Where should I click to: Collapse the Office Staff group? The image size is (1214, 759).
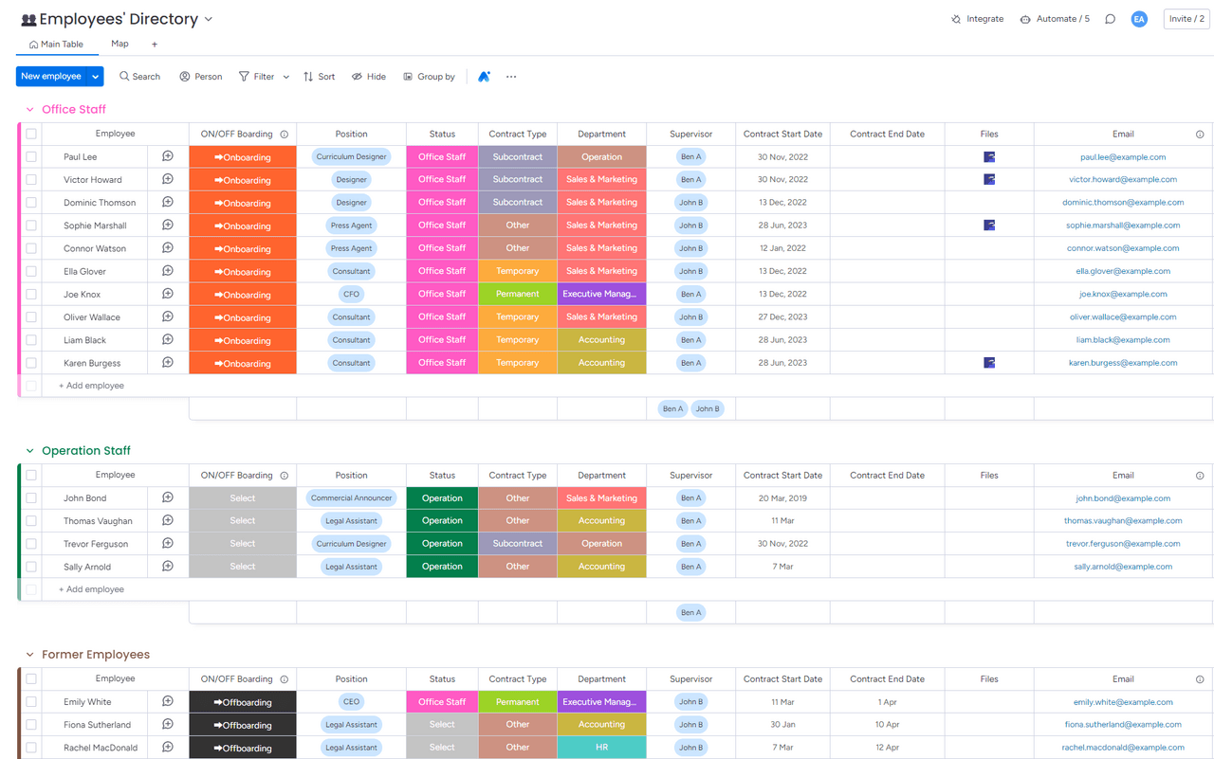point(29,110)
